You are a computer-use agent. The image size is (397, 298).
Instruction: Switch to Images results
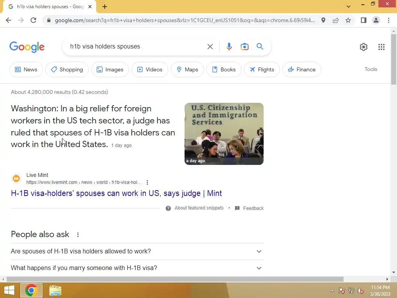click(x=110, y=69)
